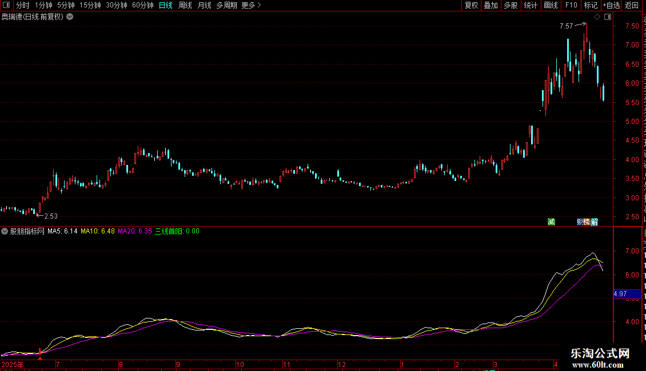Add stock via +自选 button

point(611,5)
